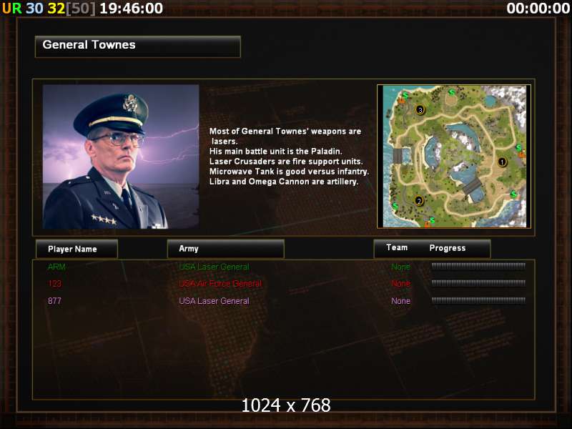Click the Team column header label
This screenshot has width=572, height=429.
tap(397, 247)
